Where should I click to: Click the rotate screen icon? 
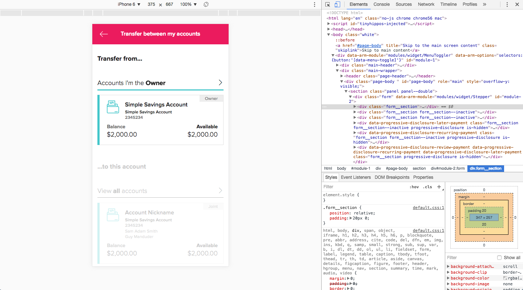[x=206, y=4]
